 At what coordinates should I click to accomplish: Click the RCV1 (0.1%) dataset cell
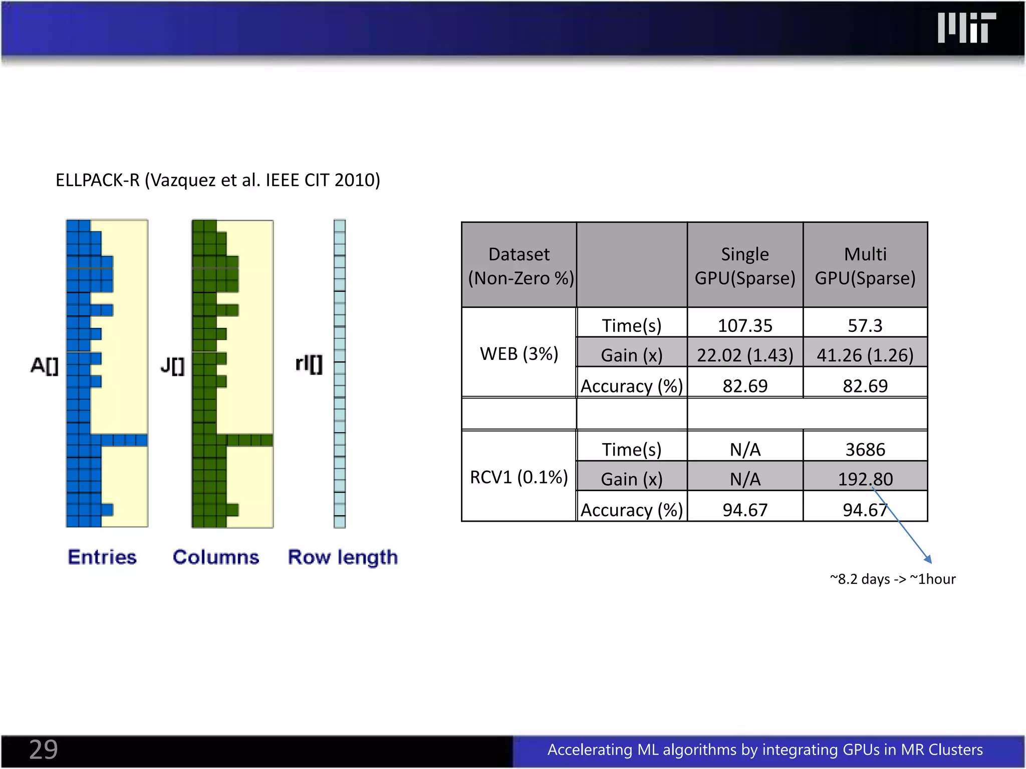click(519, 477)
